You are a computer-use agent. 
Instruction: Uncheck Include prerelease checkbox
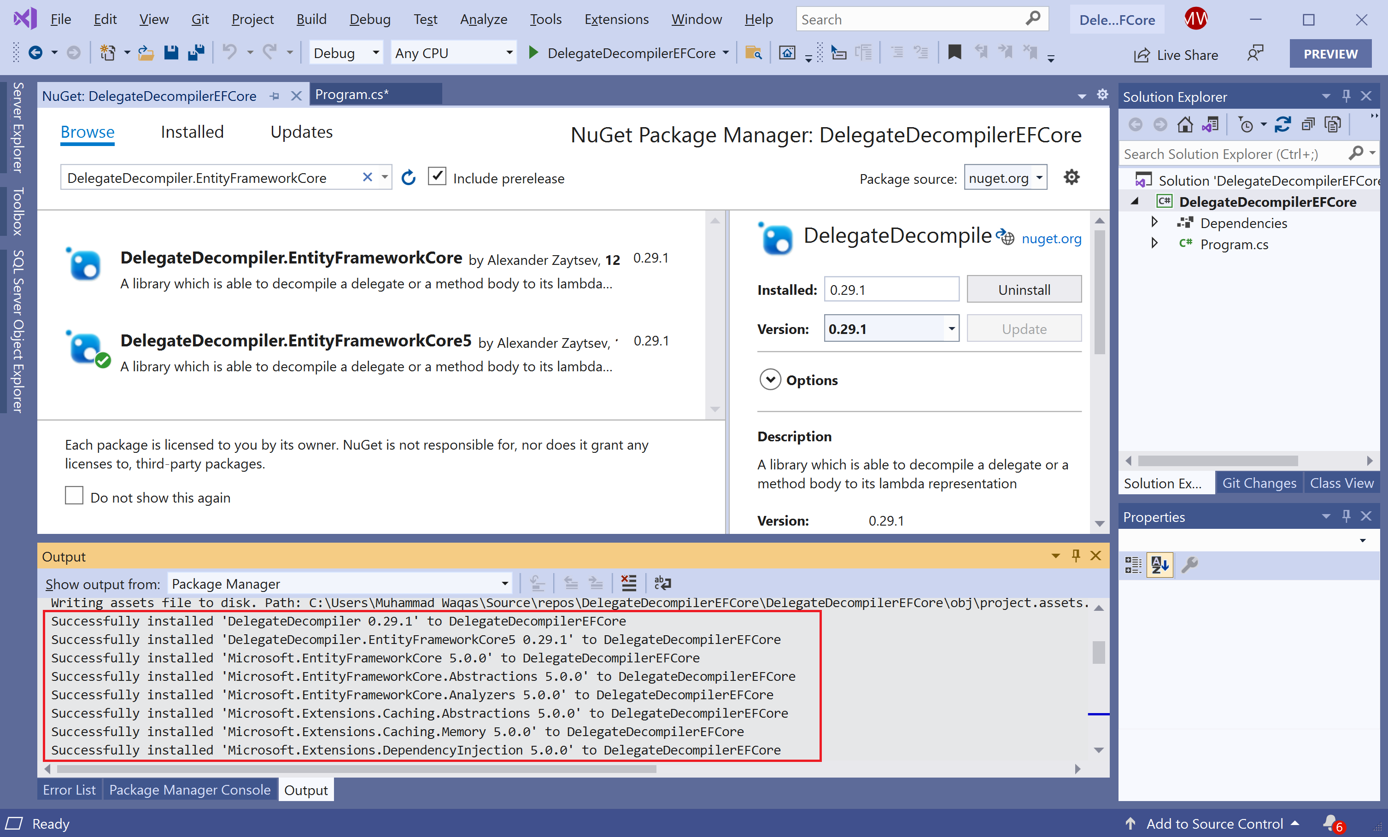tap(437, 177)
